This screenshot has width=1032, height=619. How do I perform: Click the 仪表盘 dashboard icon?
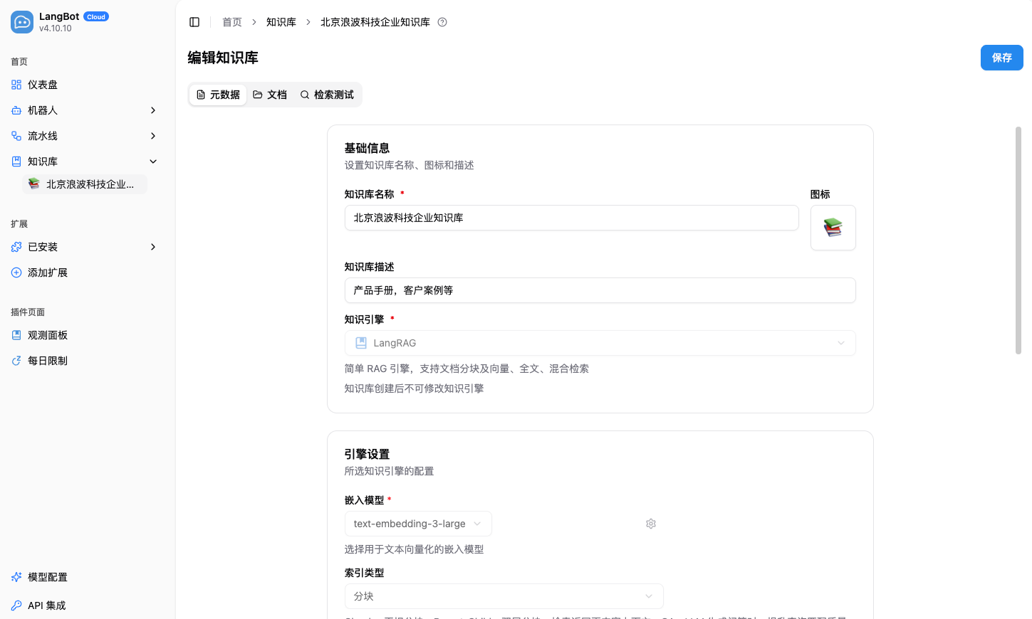[x=16, y=85]
